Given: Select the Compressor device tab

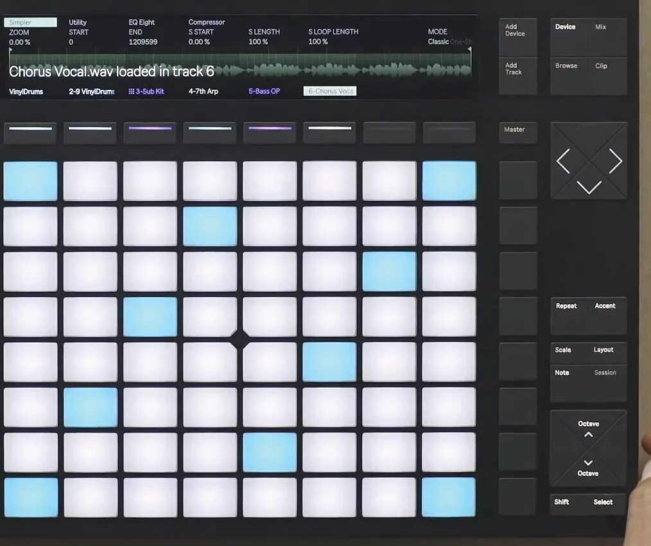Looking at the screenshot, I should coord(207,22).
